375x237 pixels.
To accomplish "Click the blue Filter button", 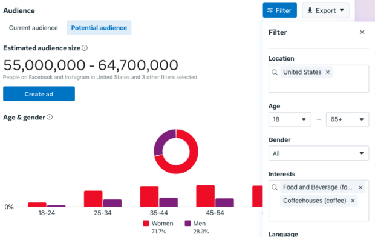I will pyautogui.click(x=279, y=10).
